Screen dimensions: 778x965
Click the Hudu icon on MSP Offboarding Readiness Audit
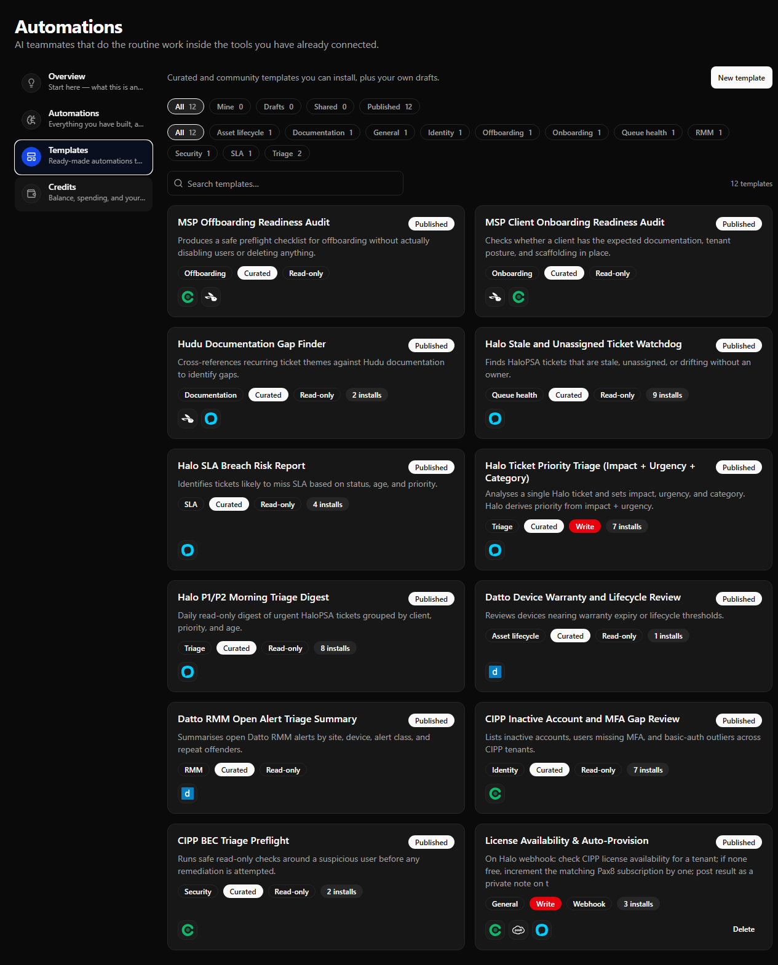(211, 297)
